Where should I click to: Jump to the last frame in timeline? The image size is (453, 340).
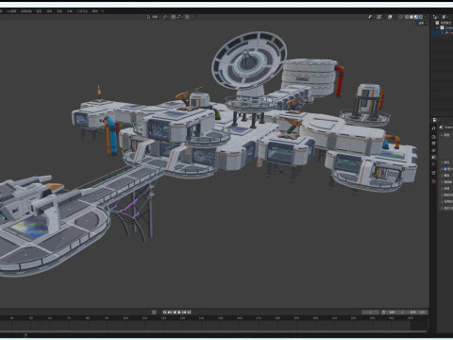189,312
